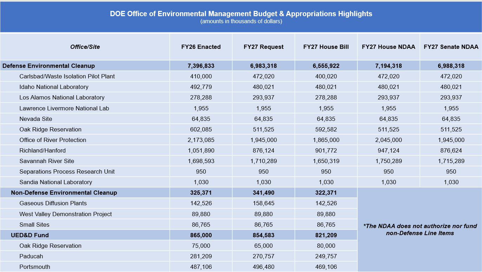The height and width of the screenshot is (272, 482).
Task: Select 'Carlsbad/Waste Isolation Pilot Plant' row label
Action: (67, 76)
